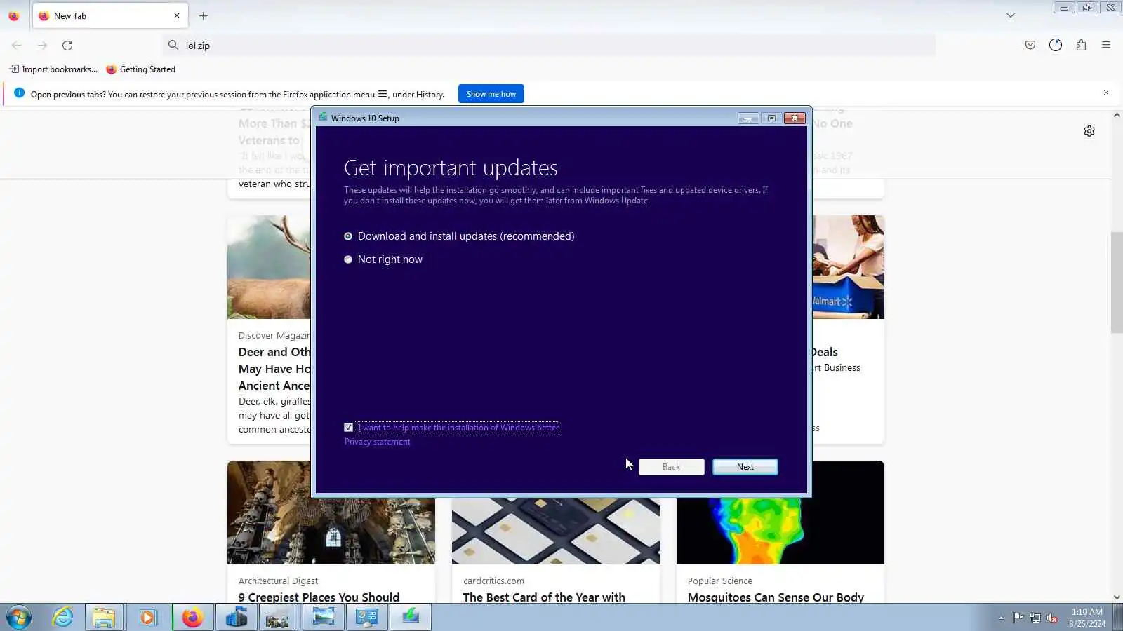This screenshot has height=631, width=1123.
Task: Launch Windows Media Player from taskbar
Action: [x=147, y=618]
